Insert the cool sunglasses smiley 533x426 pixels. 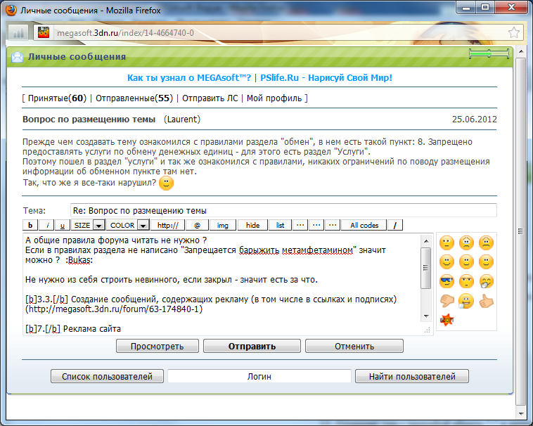(447, 281)
